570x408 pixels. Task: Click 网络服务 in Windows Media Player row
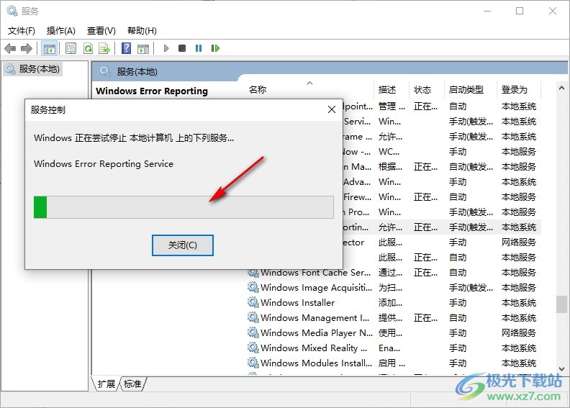pos(518,332)
